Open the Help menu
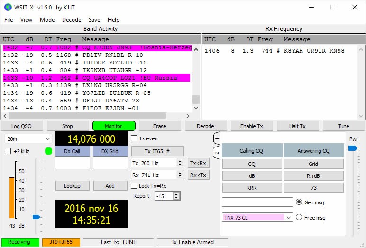Screen dimensions: 366x248 tap(113, 20)
